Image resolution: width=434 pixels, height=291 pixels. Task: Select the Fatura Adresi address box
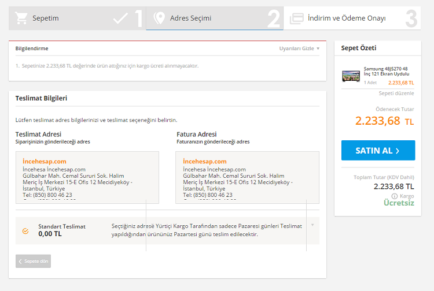pos(247,177)
